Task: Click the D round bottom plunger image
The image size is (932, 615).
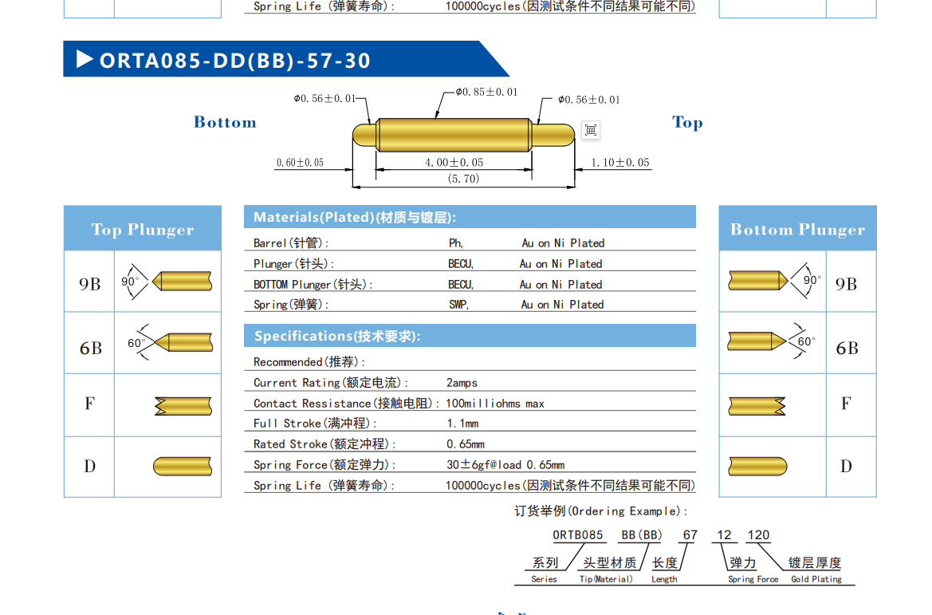Action: tap(757, 466)
